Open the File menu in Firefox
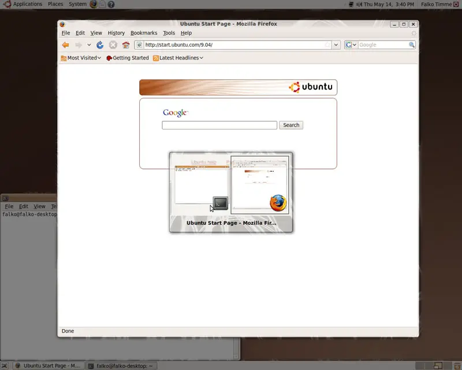Image resolution: width=462 pixels, height=370 pixels. click(66, 33)
